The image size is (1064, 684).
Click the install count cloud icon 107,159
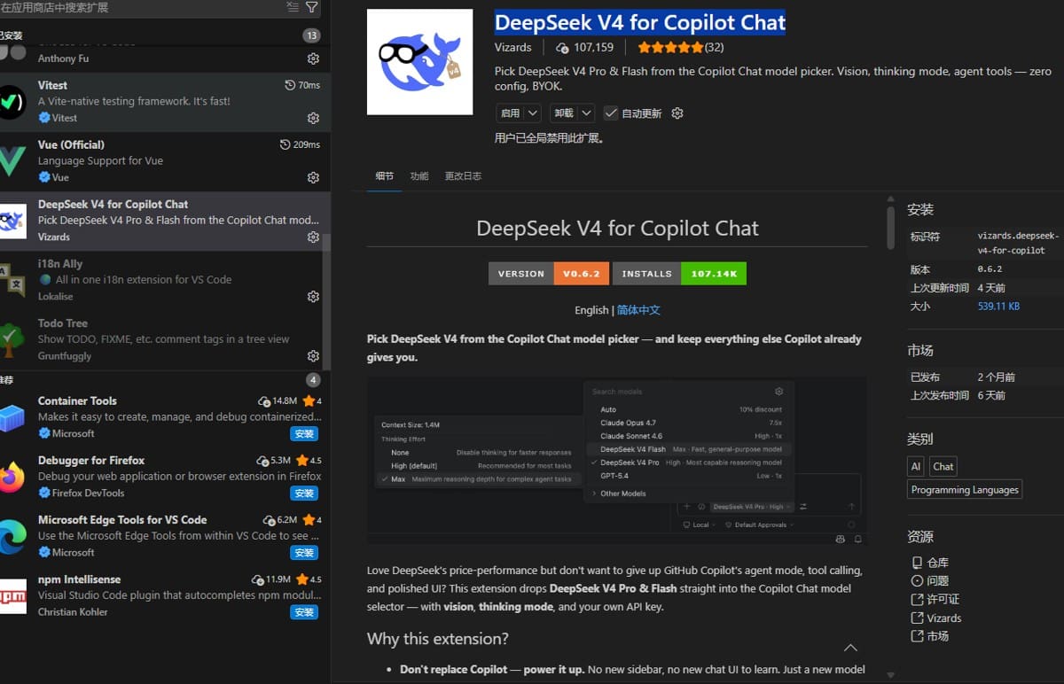pos(562,48)
